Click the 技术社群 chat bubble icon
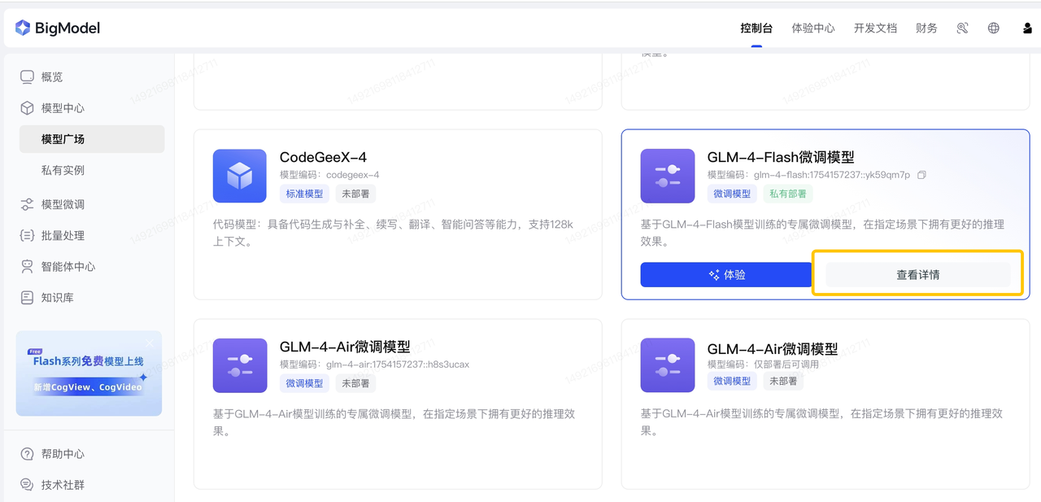Image resolution: width=1041 pixels, height=502 pixels. (x=27, y=485)
